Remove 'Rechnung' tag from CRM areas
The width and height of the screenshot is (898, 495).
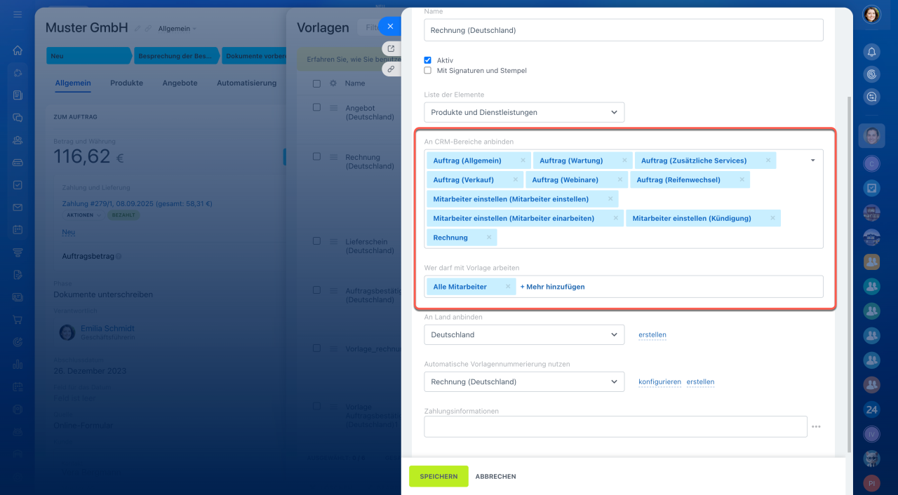pyautogui.click(x=489, y=238)
